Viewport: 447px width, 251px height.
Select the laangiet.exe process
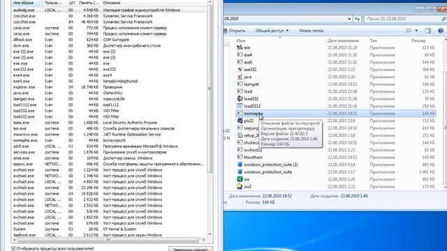coord(109,99)
